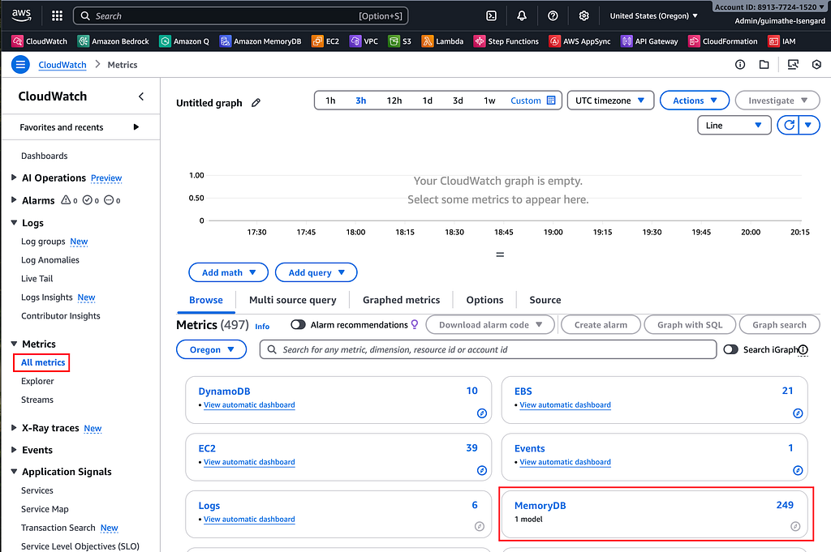Open AWS AppSync shortcut

pyautogui.click(x=579, y=41)
